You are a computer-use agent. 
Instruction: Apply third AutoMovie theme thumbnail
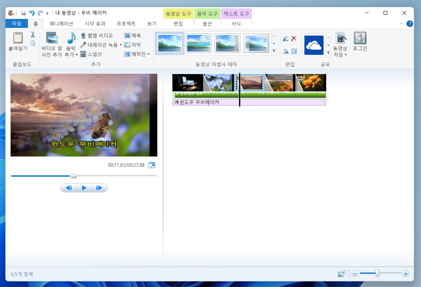(x=227, y=43)
